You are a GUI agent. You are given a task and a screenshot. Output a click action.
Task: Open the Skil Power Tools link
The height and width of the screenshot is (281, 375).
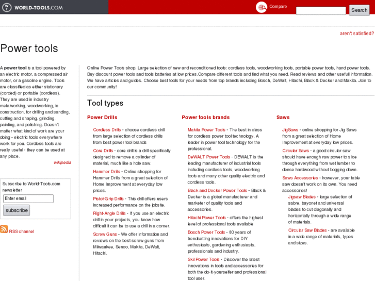click(x=204, y=259)
